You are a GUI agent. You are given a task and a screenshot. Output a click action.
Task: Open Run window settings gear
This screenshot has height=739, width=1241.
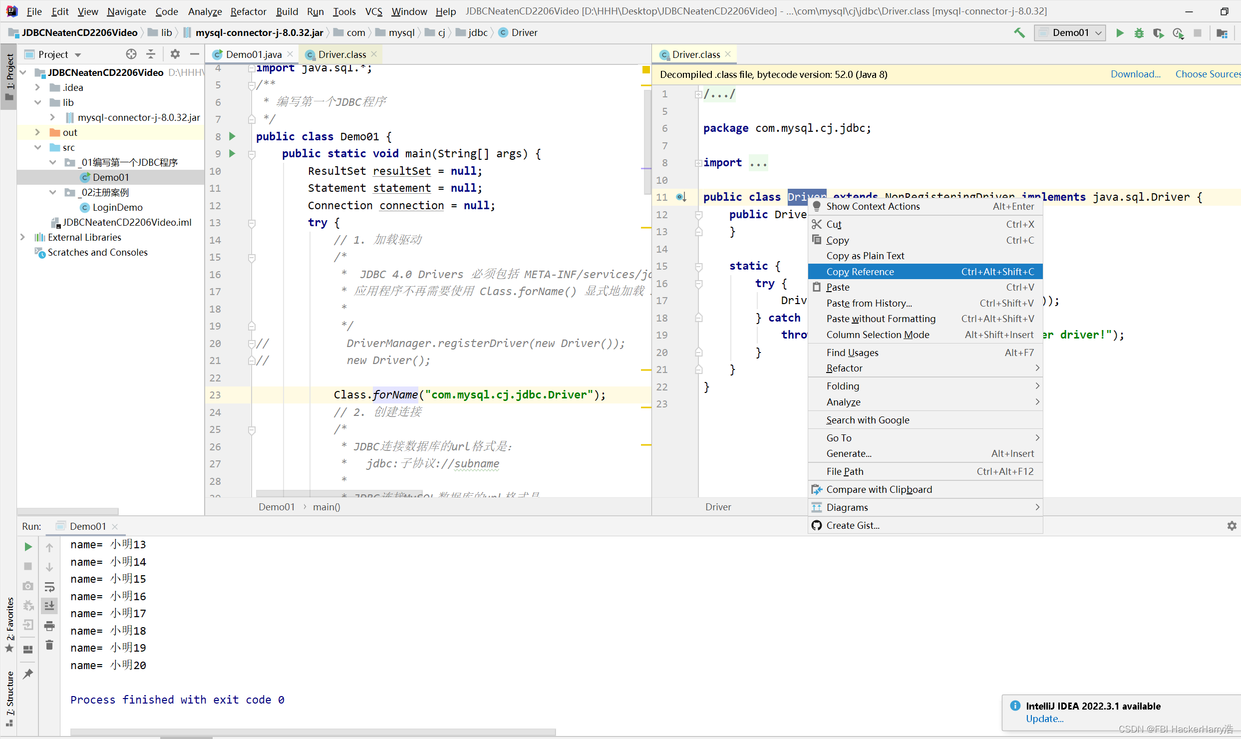(1232, 526)
